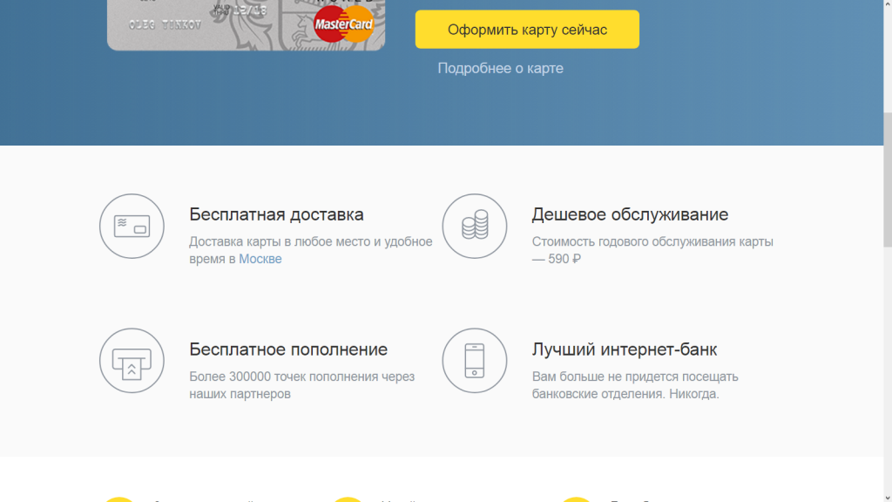Click the middle yellow circle at page bottom
892x502 pixels.
348,499
